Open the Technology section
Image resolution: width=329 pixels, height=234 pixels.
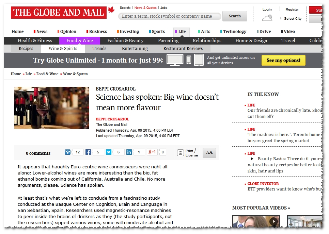pos(233,31)
